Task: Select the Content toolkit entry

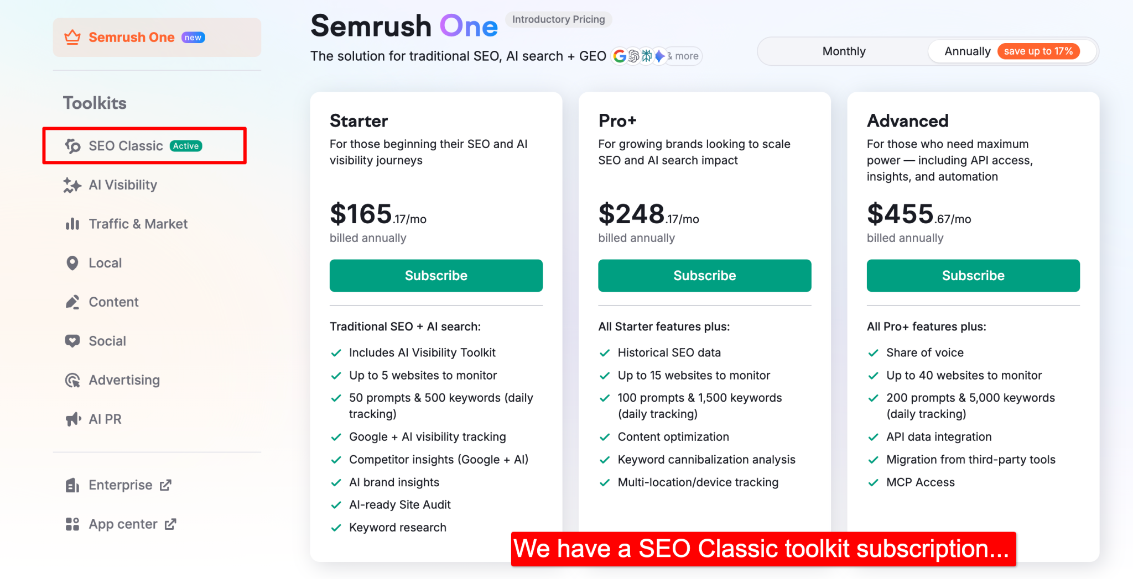Action: pos(113,302)
